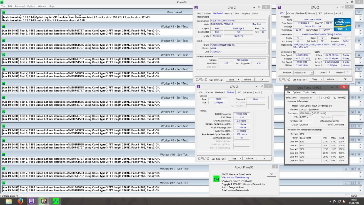Screen dimensions: 364x205
Task: Click the Worker #2 Self-Test window icon
Action: 4,41
